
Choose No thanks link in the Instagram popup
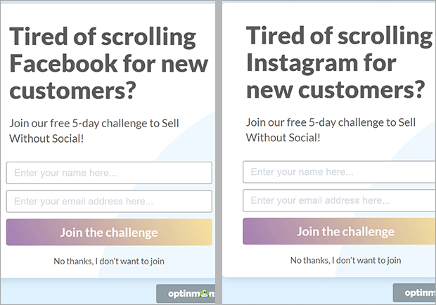tap(345, 261)
